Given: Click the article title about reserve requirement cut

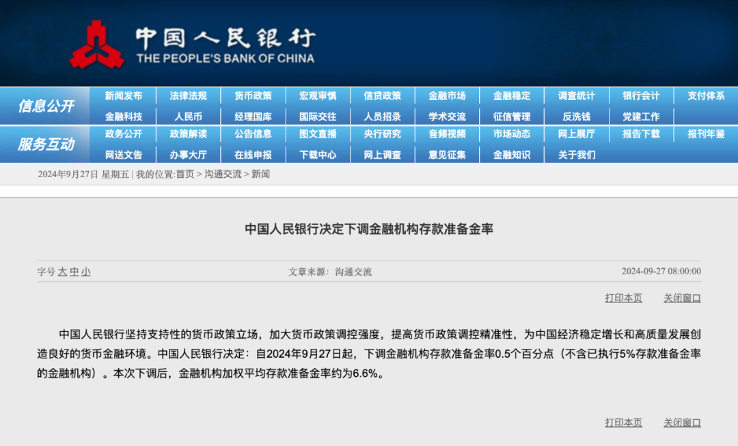Looking at the screenshot, I should pyautogui.click(x=369, y=230).
